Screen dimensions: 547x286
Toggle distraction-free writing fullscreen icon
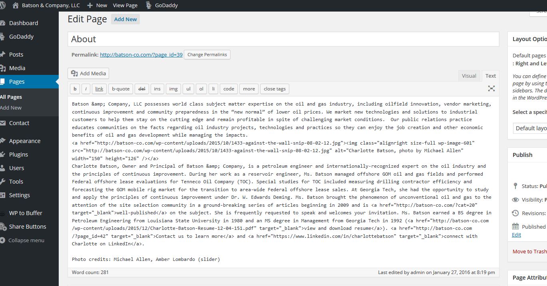[x=491, y=88]
